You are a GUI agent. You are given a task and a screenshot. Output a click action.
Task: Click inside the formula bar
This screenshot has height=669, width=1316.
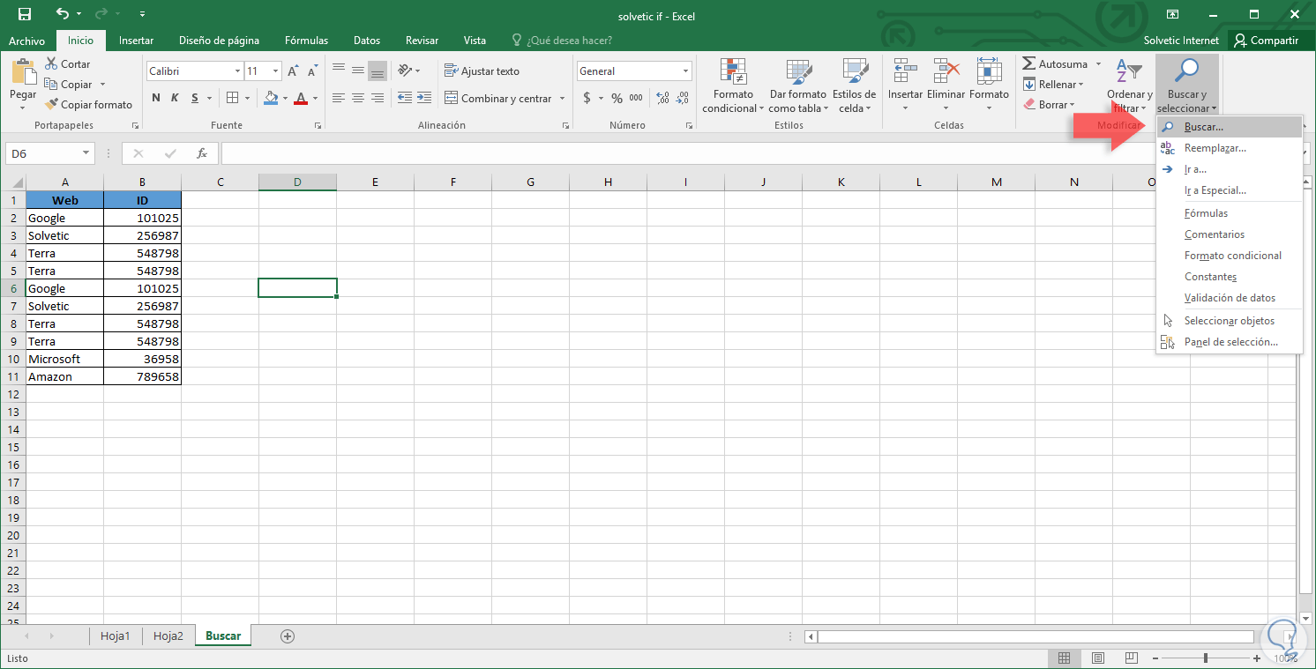point(688,153)
